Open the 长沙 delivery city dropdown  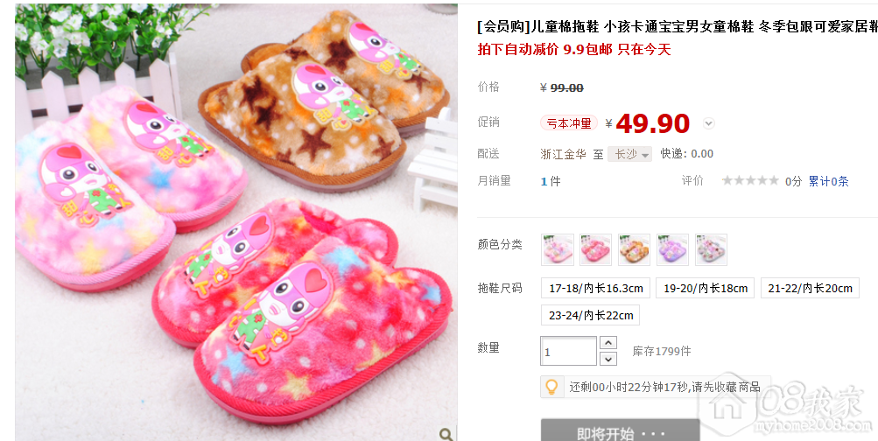pos(630,154)
